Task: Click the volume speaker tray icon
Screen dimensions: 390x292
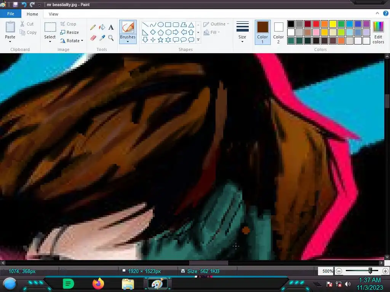Action: [347, 284]
